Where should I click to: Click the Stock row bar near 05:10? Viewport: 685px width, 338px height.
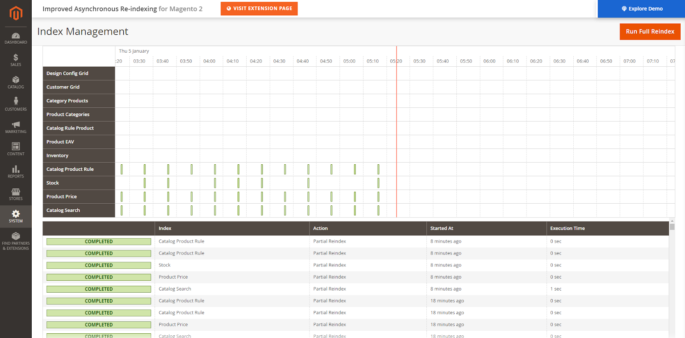point(378,183)
